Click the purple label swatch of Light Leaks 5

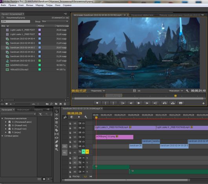(x=40, y=30)
